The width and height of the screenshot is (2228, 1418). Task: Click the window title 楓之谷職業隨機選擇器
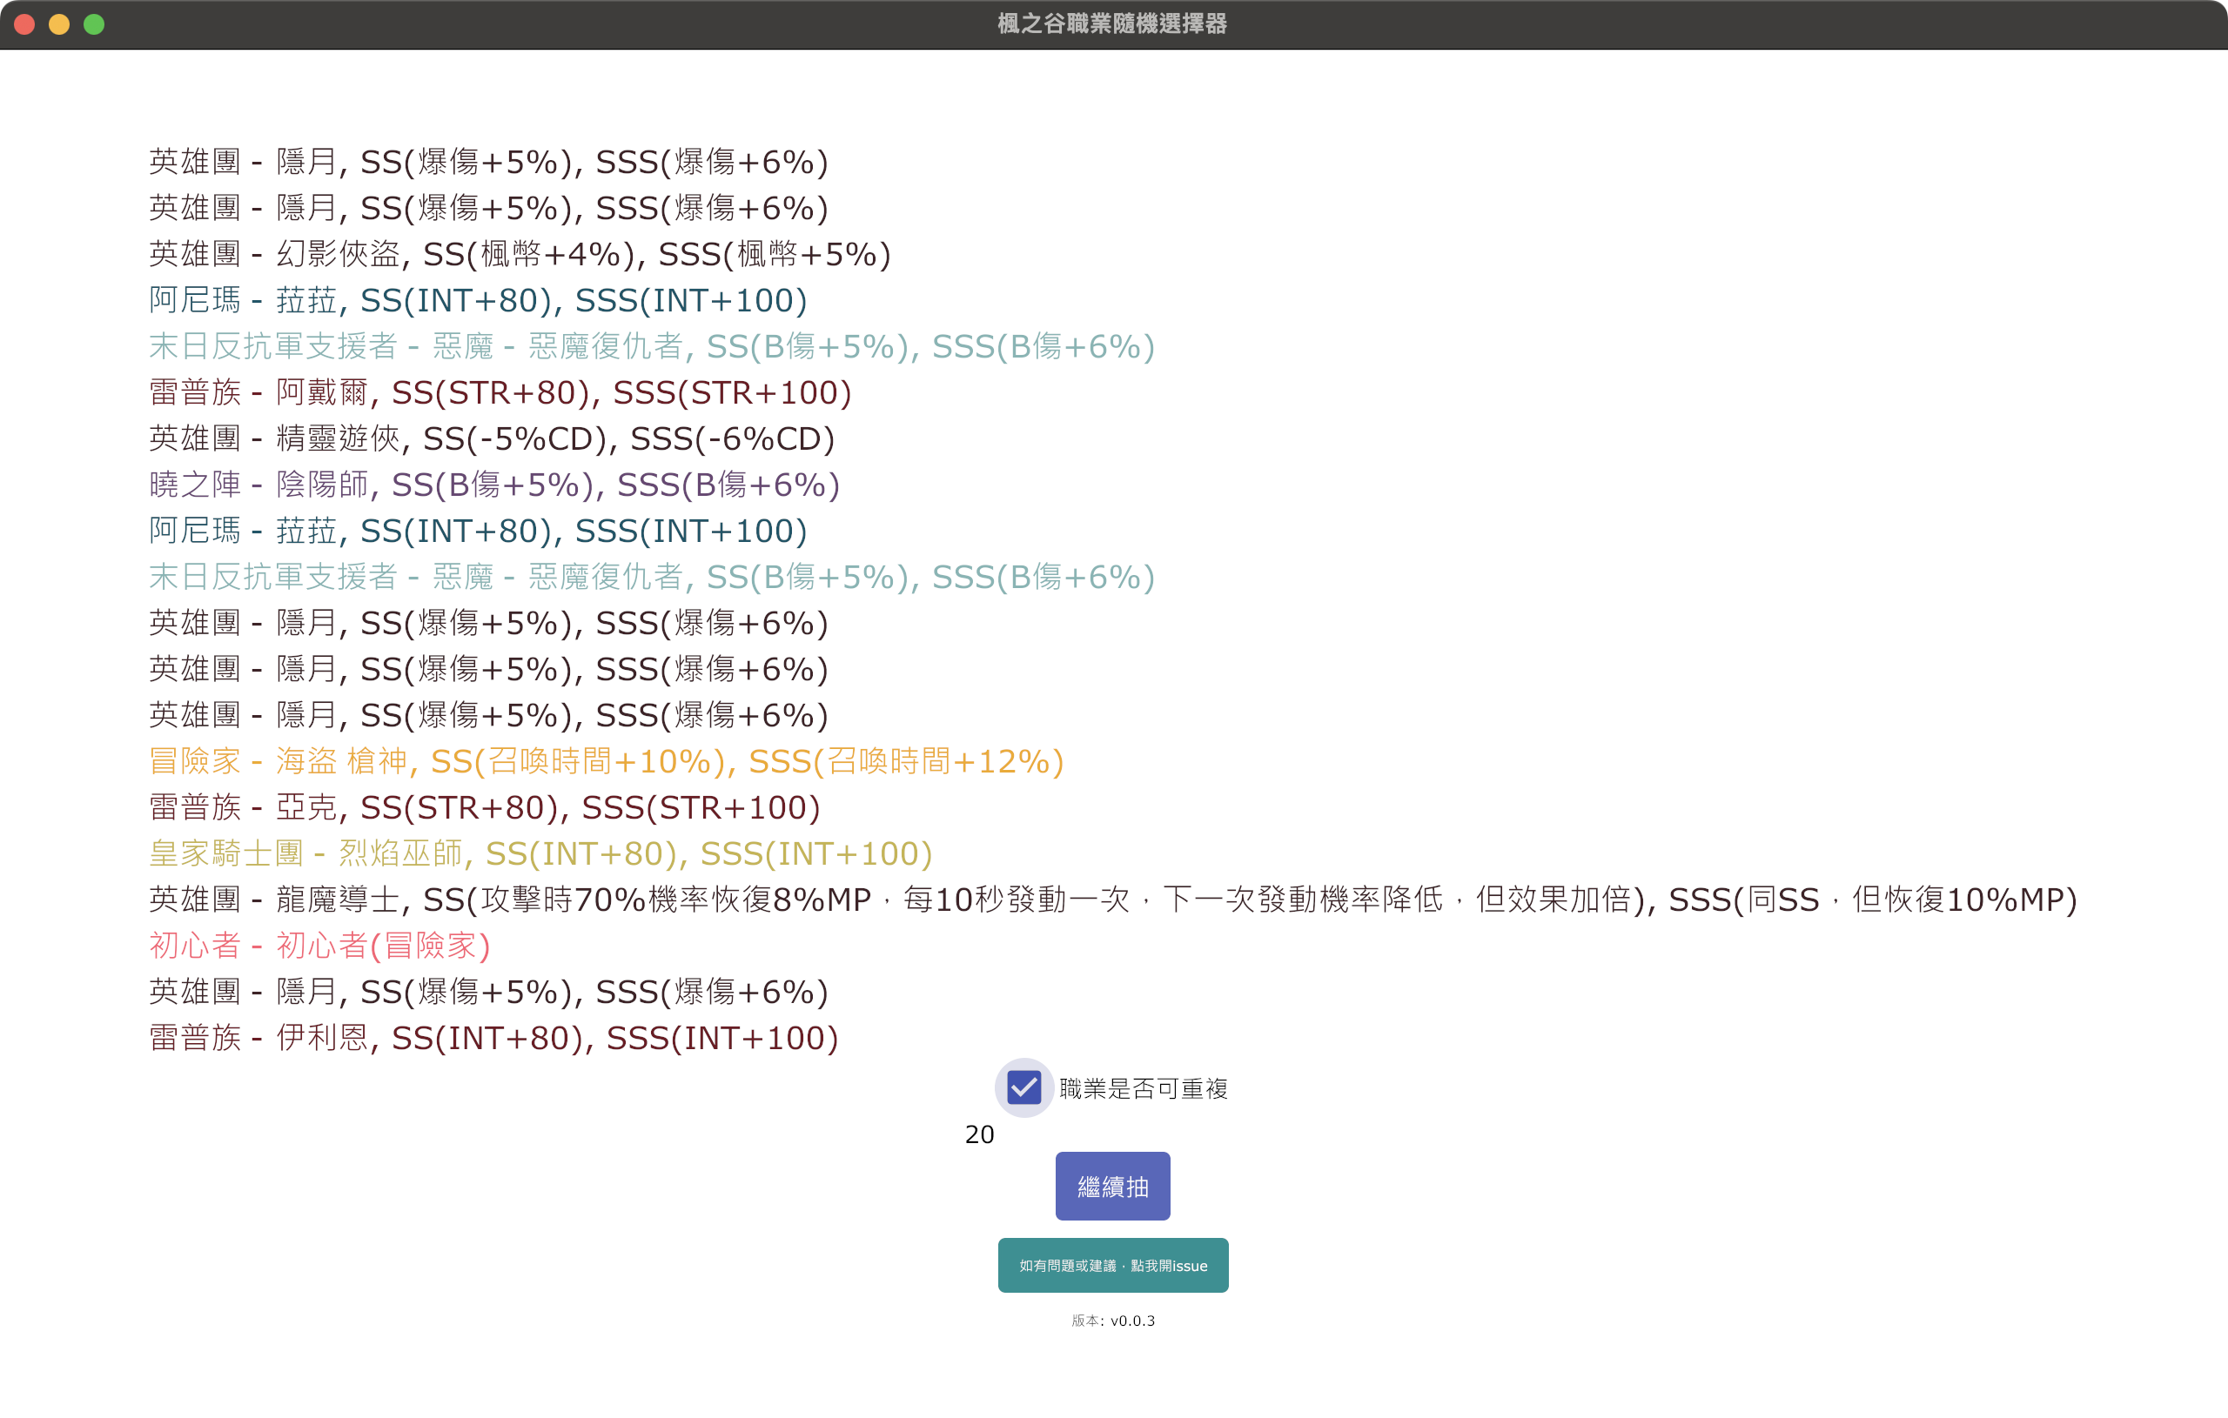(1112, 24)
